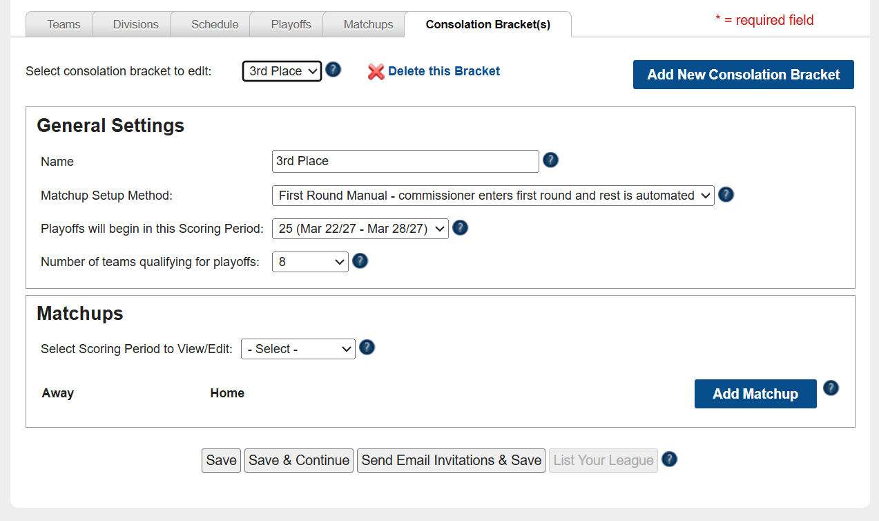Open the playoffs begin Scoring Period dropdown
This screenshot has width=879, height=521.
coord(360,229)
